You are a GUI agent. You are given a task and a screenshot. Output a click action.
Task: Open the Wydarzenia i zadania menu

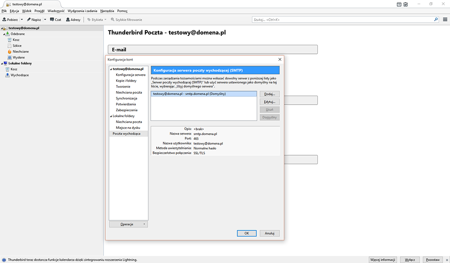tap(82, 11)
